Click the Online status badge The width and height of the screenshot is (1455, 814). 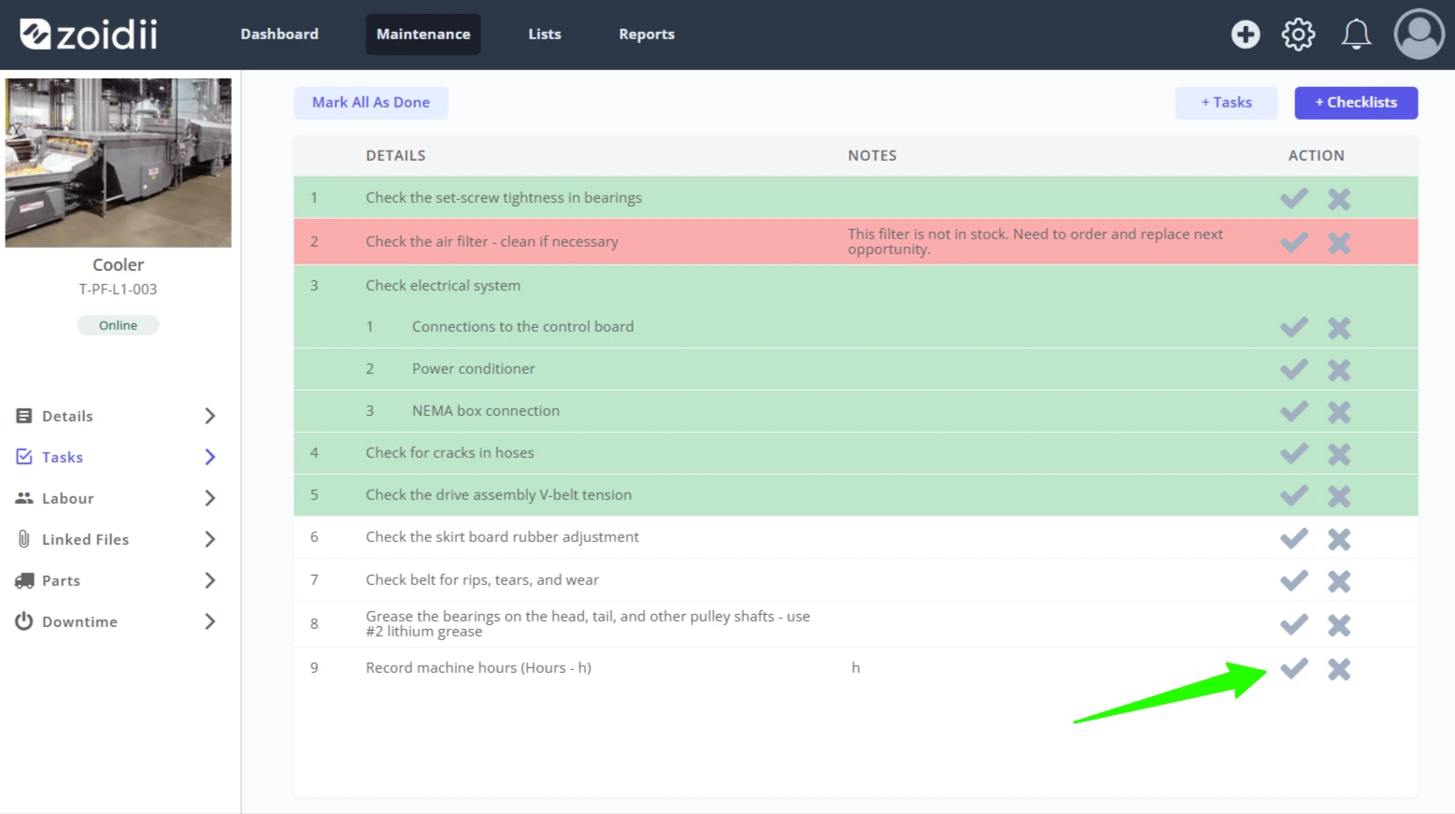118,325
